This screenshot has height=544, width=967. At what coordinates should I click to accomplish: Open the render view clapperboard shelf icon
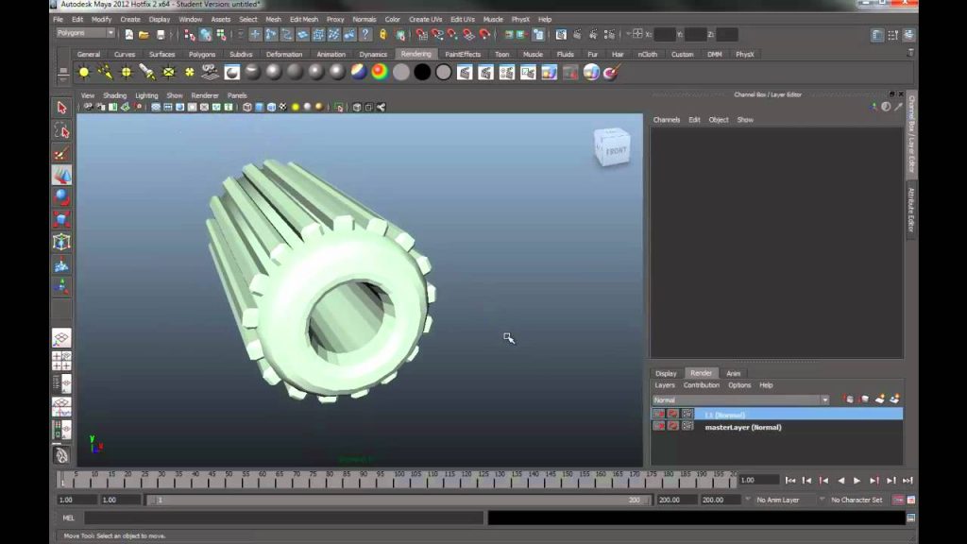[465, 72]
